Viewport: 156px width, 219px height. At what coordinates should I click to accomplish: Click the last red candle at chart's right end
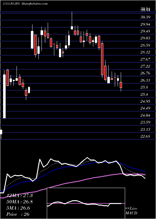(121, 85)
